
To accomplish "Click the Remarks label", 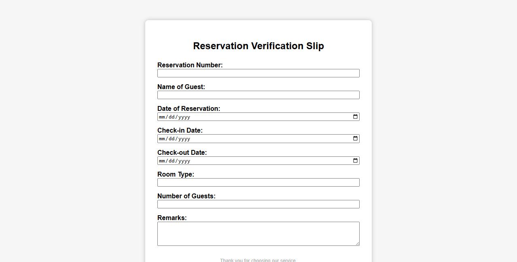I will [172, 218].
